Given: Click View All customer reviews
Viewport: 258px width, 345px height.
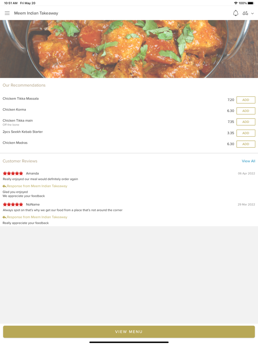Looking at the screenshot, I should (x=248, y=161).
